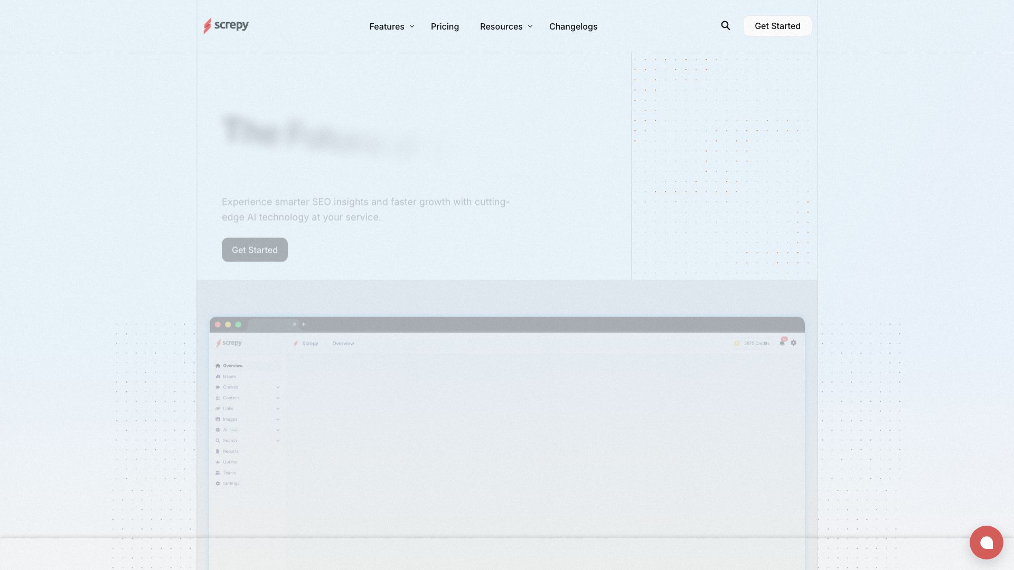The image size is (1014, 570).
Task: Open the Teams section in sidebar
Action: 228,472
